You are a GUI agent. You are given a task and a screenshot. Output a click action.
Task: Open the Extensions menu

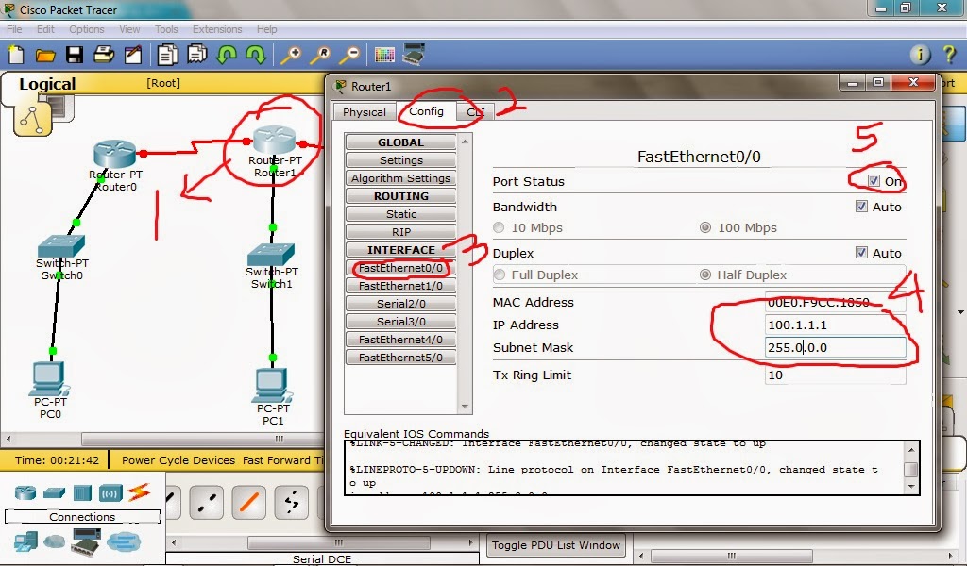pyautogui.click(x=217, y=29)
